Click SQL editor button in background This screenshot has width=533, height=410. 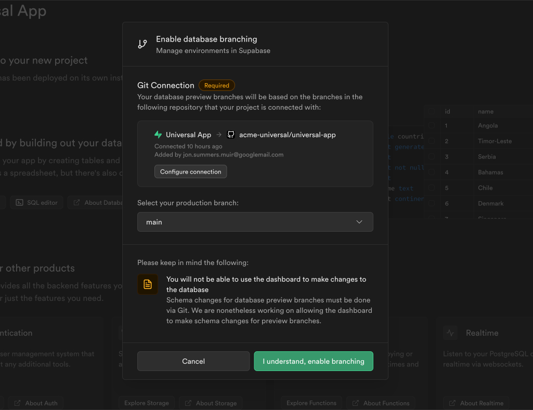pos(37,203)
